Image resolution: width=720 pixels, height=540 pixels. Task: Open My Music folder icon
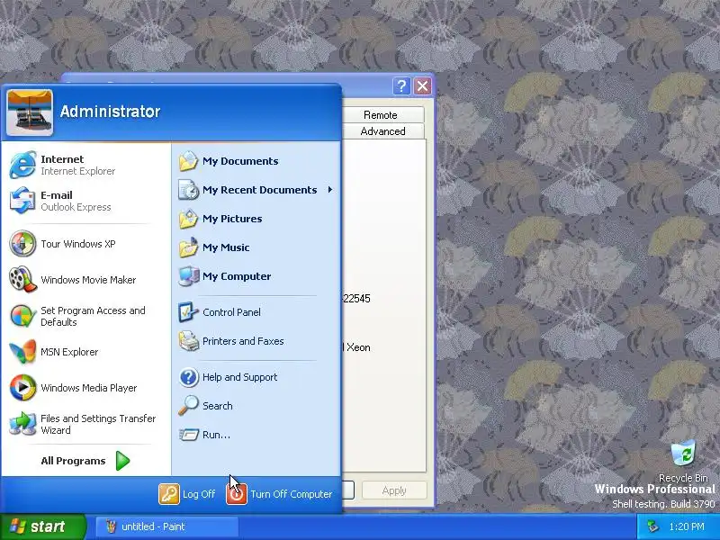[x=188, y=247]
